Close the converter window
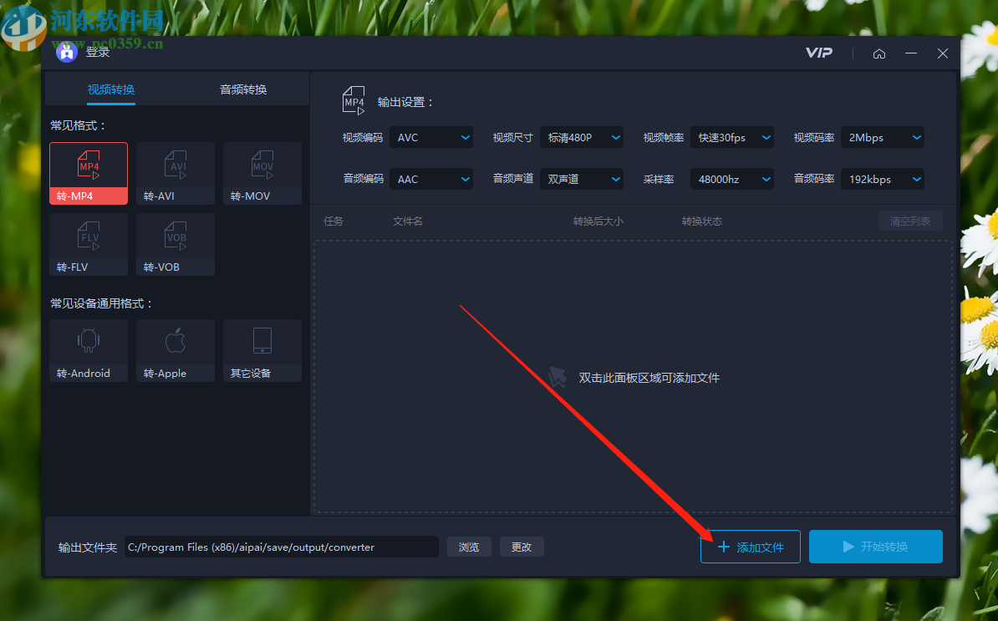This screenshot has width=998, height=621. point(943,53)
